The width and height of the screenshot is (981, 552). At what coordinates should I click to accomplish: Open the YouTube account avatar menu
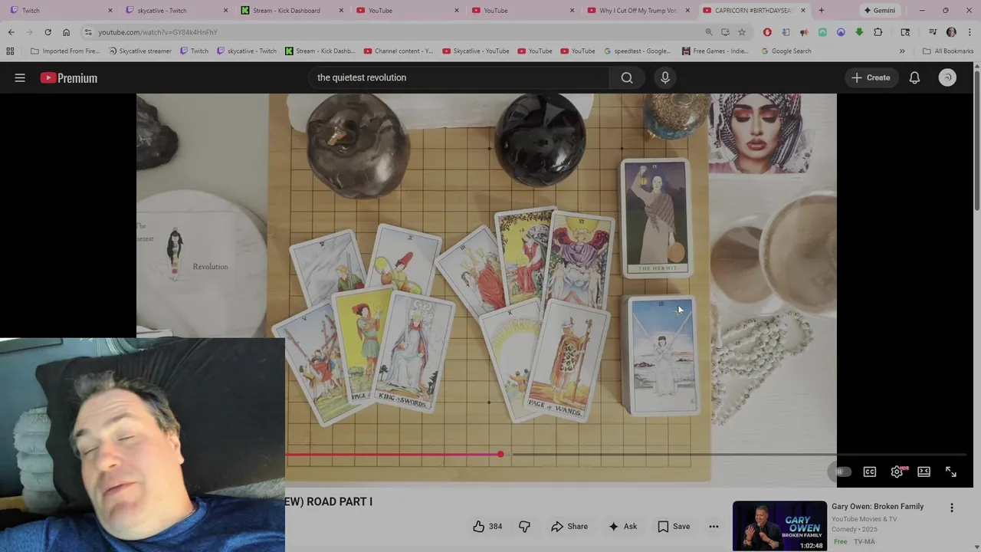(947, 77)
